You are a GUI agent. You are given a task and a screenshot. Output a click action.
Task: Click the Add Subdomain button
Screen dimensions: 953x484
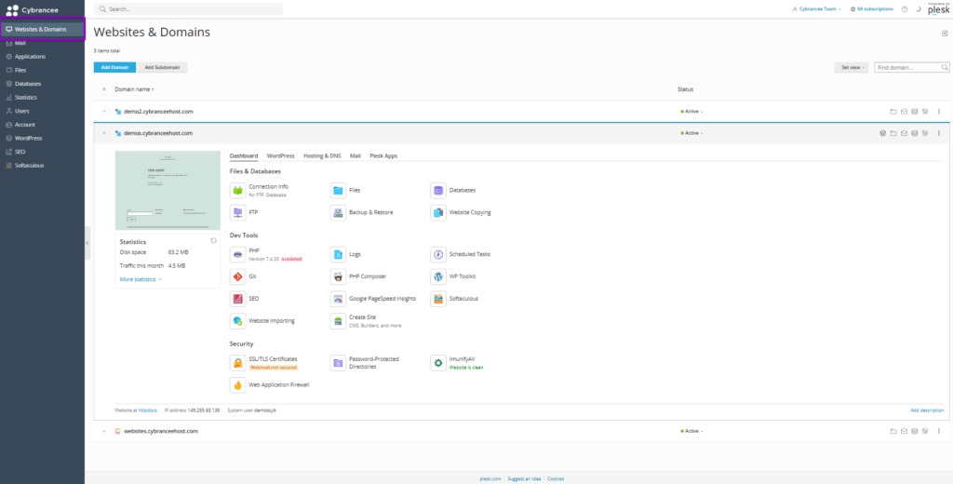click(162, 68)
